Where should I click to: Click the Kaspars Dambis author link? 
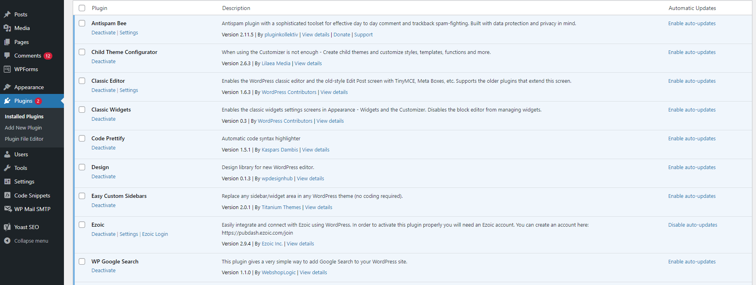(x=280, y=150)
